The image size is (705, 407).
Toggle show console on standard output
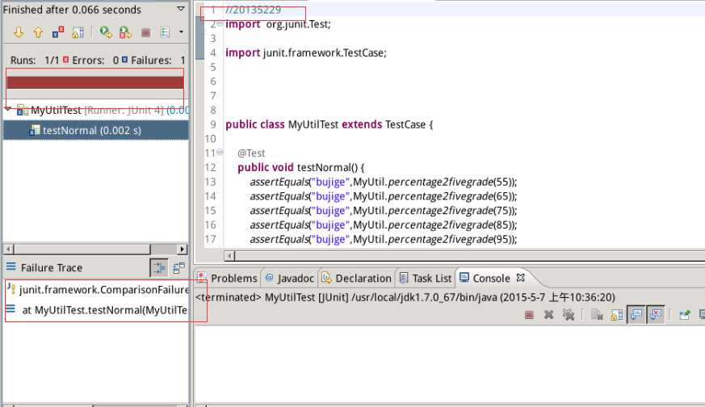tap(636, 315)
